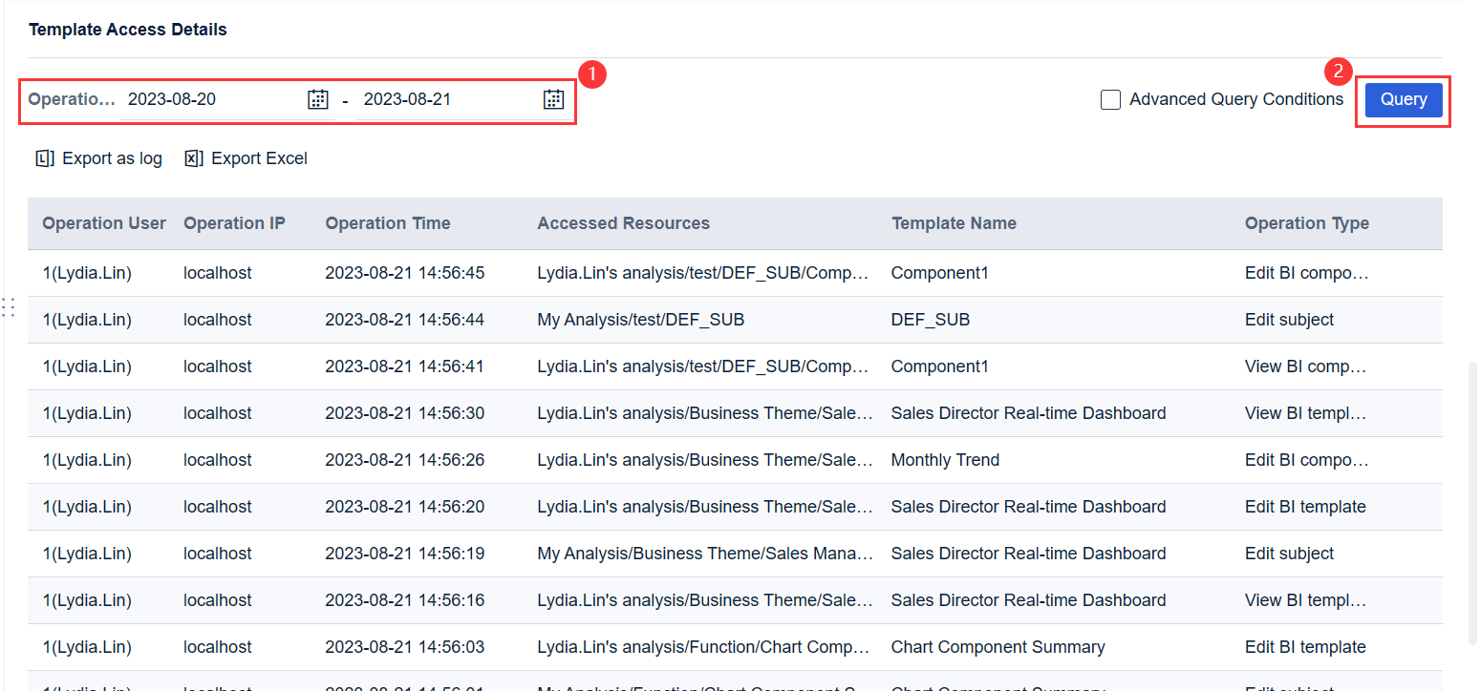Select the start date field showing 2023-08-20
Image resolution: width=1480 pixels, height=691 pixels.
click(210, 98)
